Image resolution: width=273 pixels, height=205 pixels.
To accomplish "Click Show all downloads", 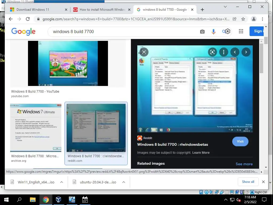I will click(x=248, y=182).
